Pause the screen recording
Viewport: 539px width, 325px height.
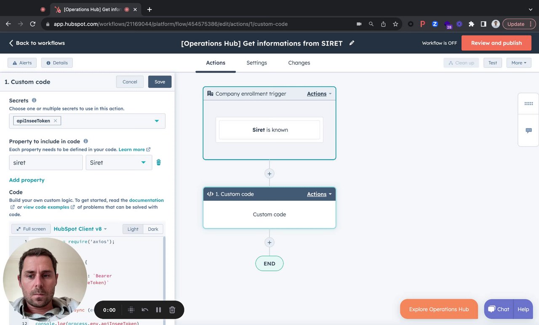tap(158, 310)
